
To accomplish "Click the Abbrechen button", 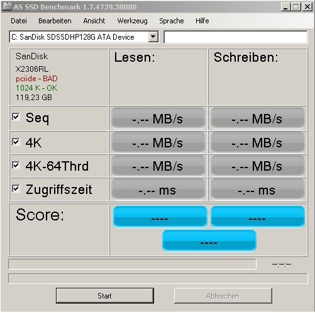I will [x=223, y=295].
